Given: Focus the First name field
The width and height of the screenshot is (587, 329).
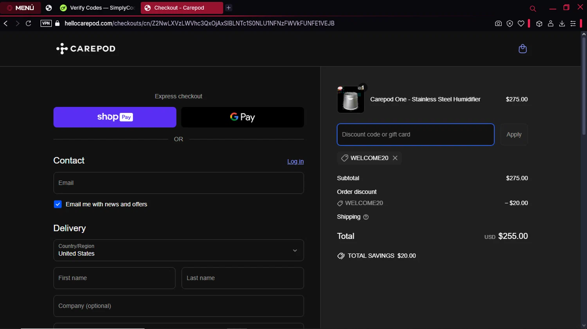Looking at the screenshot, I should pos(114,278).
